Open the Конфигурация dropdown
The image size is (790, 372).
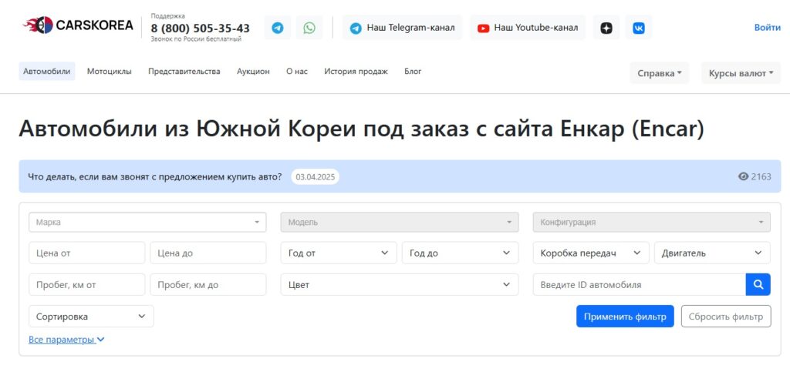point(651,222)
